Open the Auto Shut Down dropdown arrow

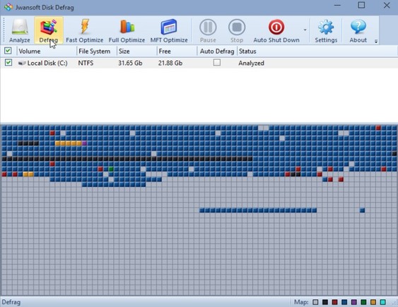(x=305, y=30)
